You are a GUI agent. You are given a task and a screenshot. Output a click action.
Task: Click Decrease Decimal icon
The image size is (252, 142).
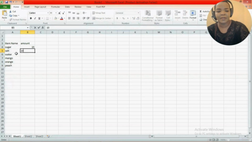click(x=138, y=19)
